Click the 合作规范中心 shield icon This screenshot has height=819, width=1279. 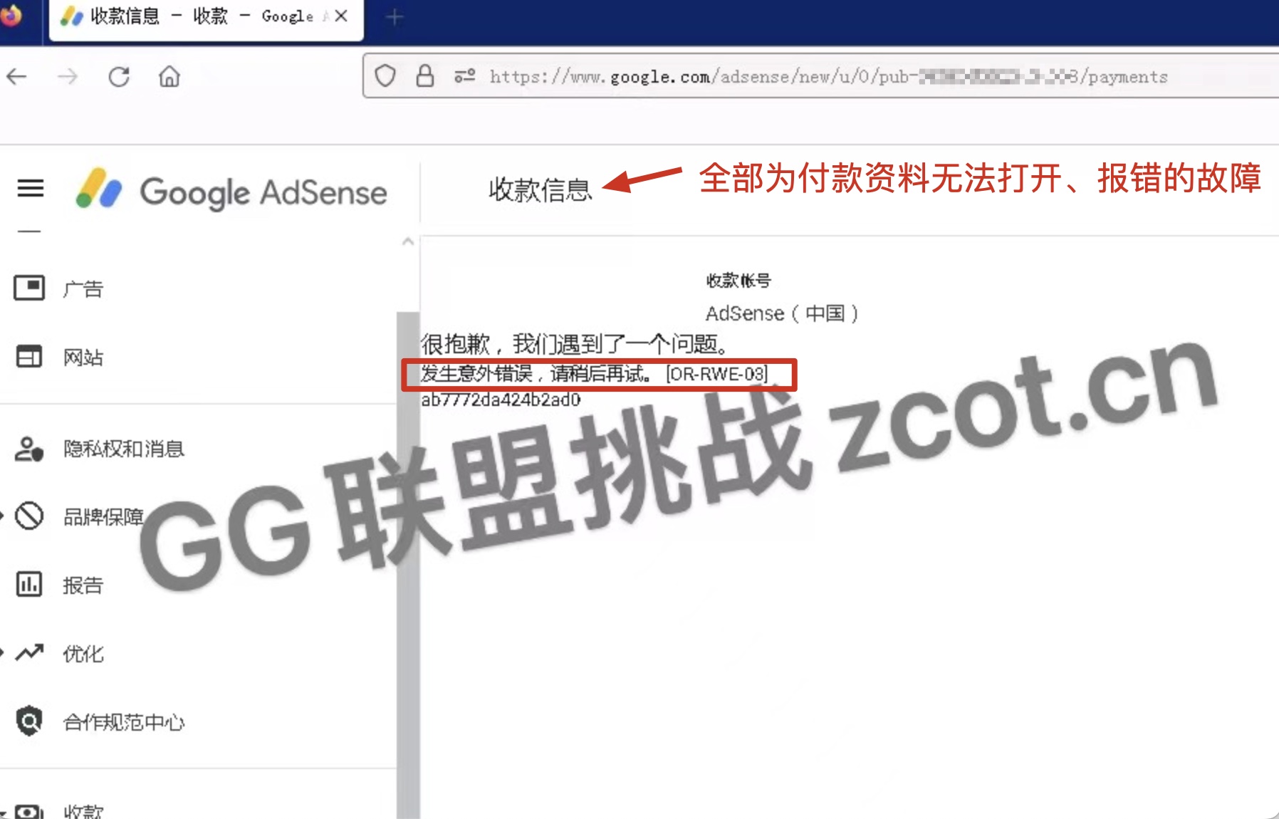click(x=29, y=721)
